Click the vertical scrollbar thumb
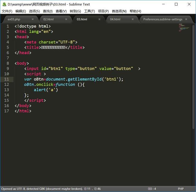The width and height of the screenshot is (196, 192). point(193,76)
